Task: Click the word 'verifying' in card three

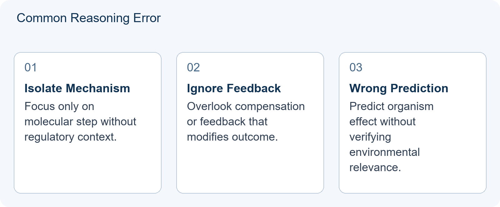Action: [370, 137]
